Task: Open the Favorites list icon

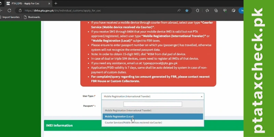Action: pos(207,11)
